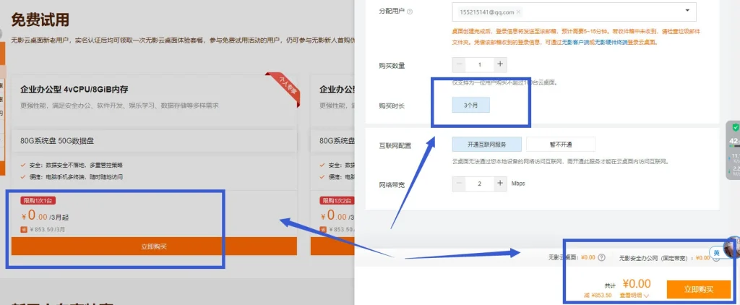
Task: Click the 限购1次1台 red badge
Action: (x=38, y=201)
